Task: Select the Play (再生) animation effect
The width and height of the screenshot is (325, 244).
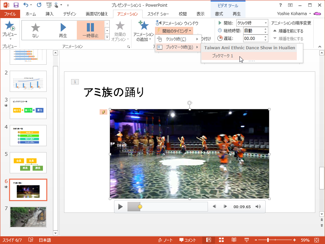Action: pos(63,29)
